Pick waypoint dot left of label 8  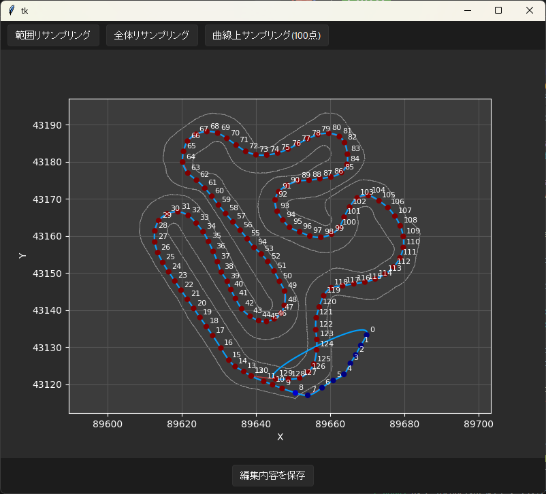pyautogui.click(x=295, y=393)
